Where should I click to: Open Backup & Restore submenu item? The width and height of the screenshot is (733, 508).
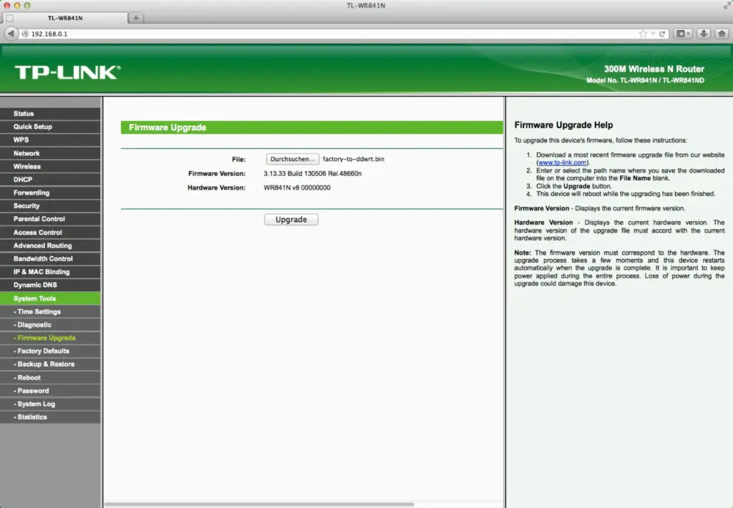[45, 364]
